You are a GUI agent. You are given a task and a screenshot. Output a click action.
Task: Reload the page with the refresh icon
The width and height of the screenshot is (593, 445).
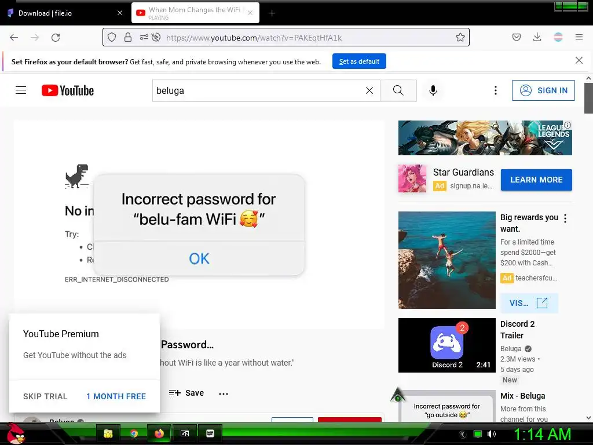pos(56,38)
